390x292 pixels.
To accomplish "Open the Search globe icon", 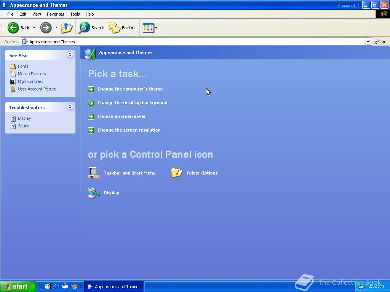I will (84, 27).
